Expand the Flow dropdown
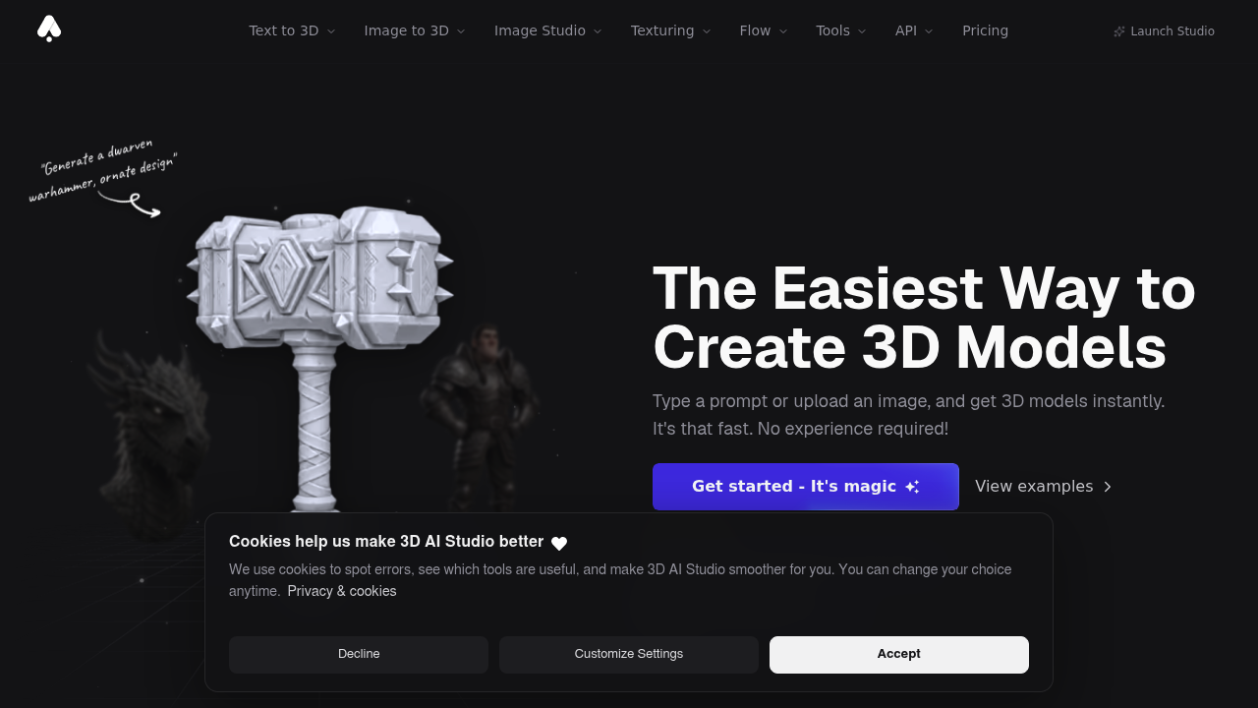 tap(764, 30)
